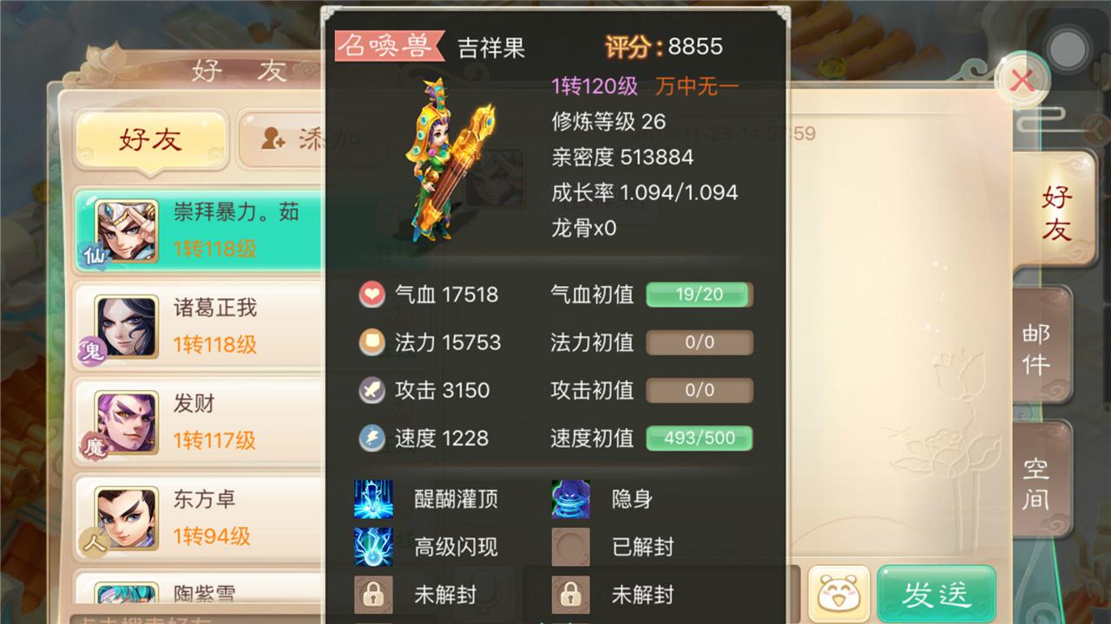This screenshot has width=1111, height=624.
Task: Tap the left locked 未解封 skill slot
Action: pos(373,595)
